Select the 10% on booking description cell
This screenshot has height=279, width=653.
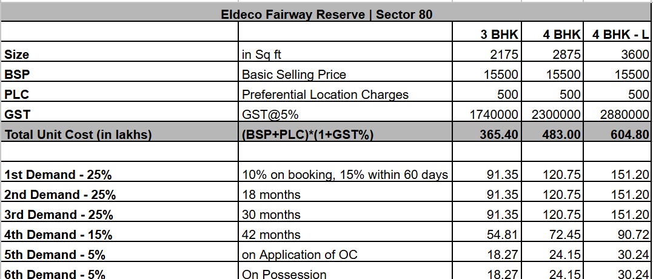click(x=344, y=175)
